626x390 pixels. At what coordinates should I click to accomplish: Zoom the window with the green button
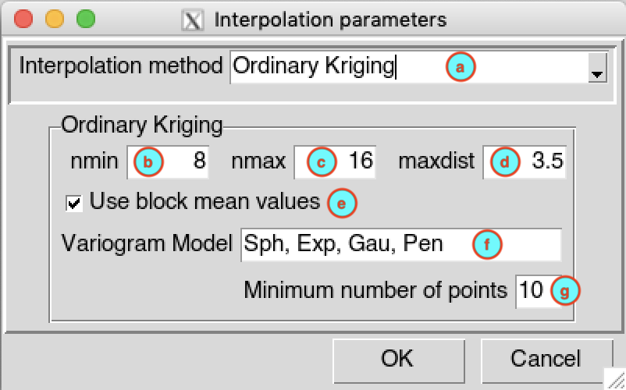[85, 19]
